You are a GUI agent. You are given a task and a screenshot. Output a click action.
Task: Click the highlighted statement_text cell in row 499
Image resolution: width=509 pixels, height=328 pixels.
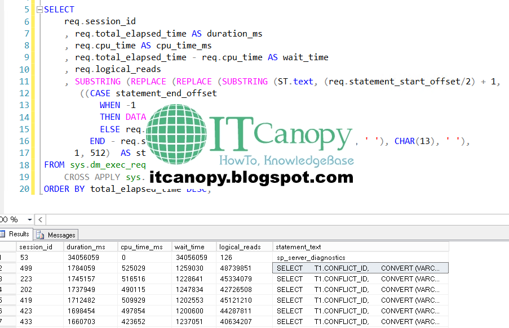[x=361, y=268]
